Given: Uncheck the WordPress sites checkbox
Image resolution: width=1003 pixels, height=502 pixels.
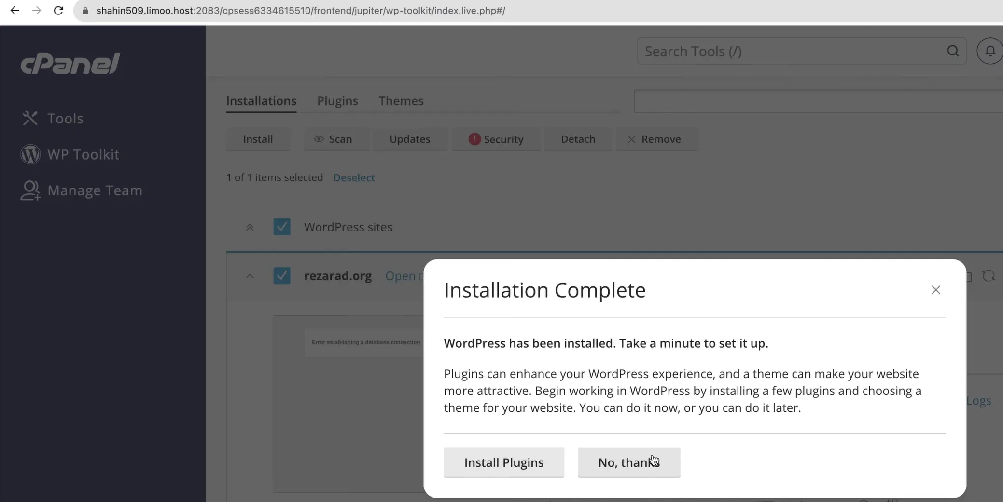Looking at the screenshot, I should pyautogui.click(x=282, y=227).
